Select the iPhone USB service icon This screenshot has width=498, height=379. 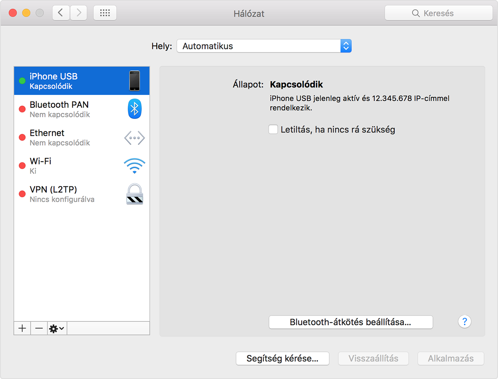(x=135, y=80)
